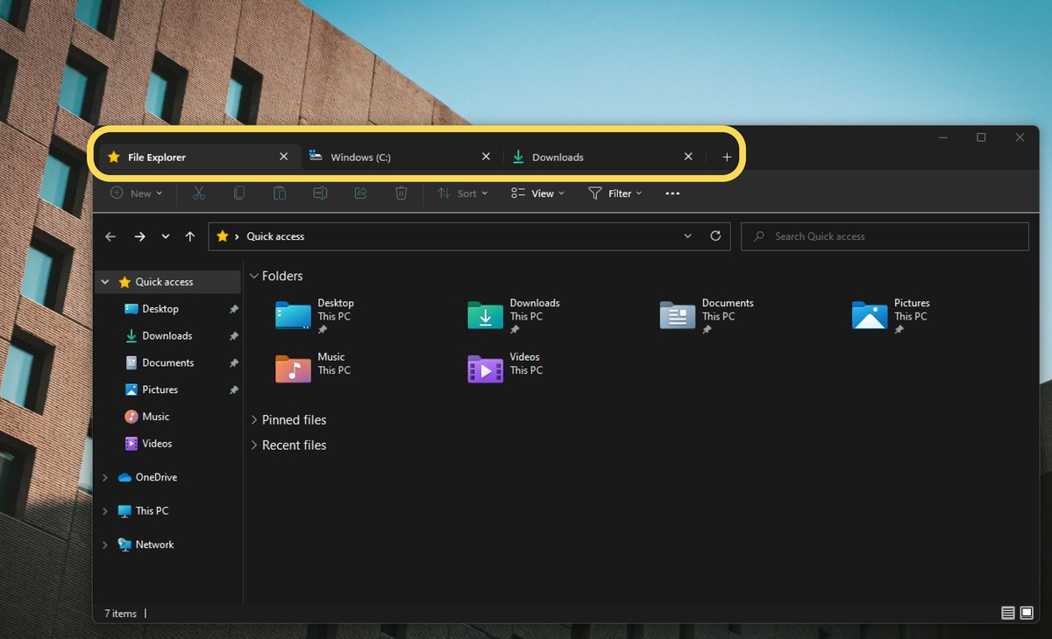Open the New dropdown menu

[x=137, y=193]
